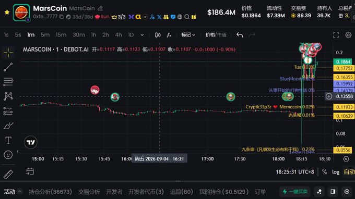Open the MarsCoin token logo
355x199 pixels.
(21, 13)
